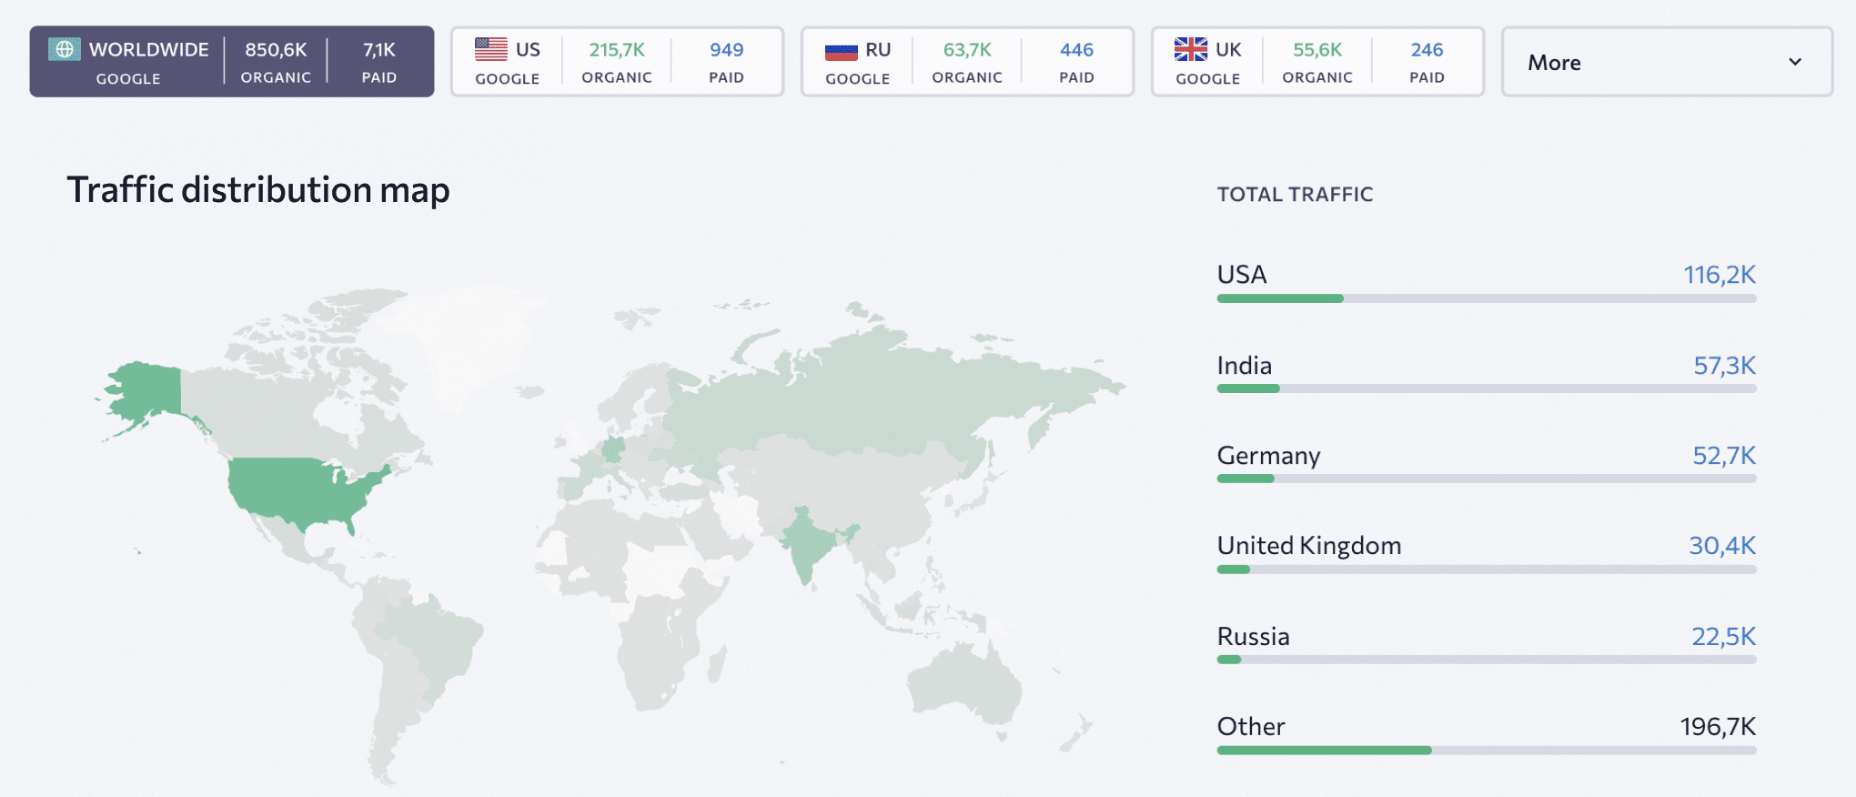Click the Other traffic progress bar
Screen dimensions: 1856x797
pos(1487,751)
